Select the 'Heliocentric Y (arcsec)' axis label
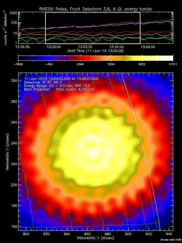The image size is (182, 243). [7, 152]
